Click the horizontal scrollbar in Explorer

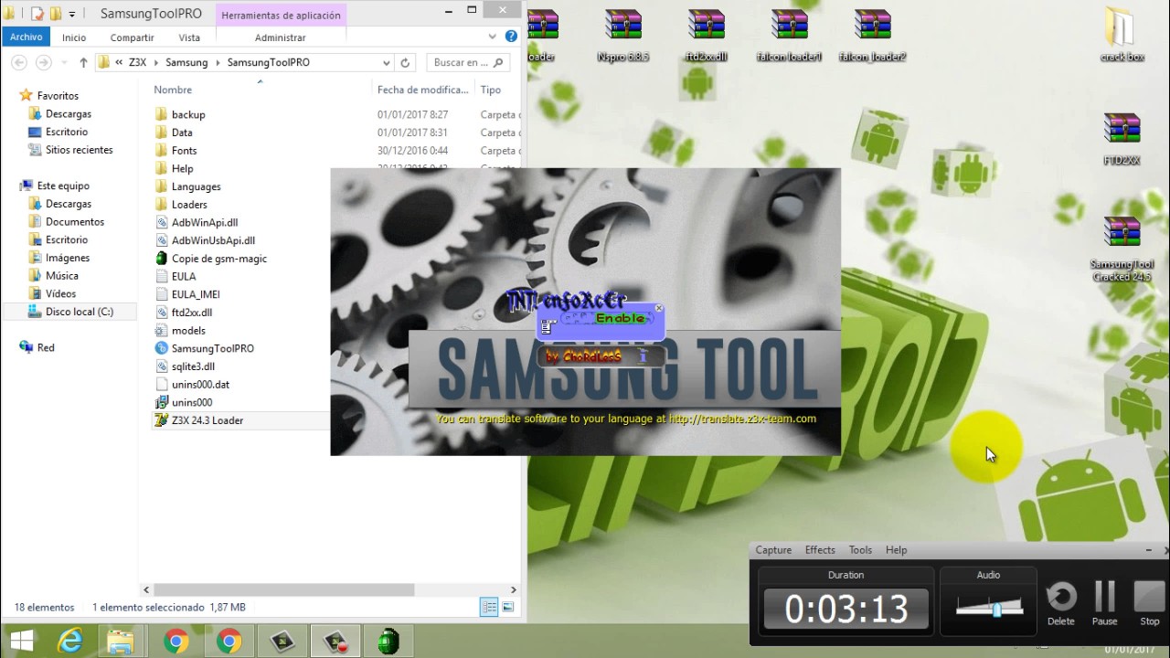pyautogui.click(x=283, y=590)
